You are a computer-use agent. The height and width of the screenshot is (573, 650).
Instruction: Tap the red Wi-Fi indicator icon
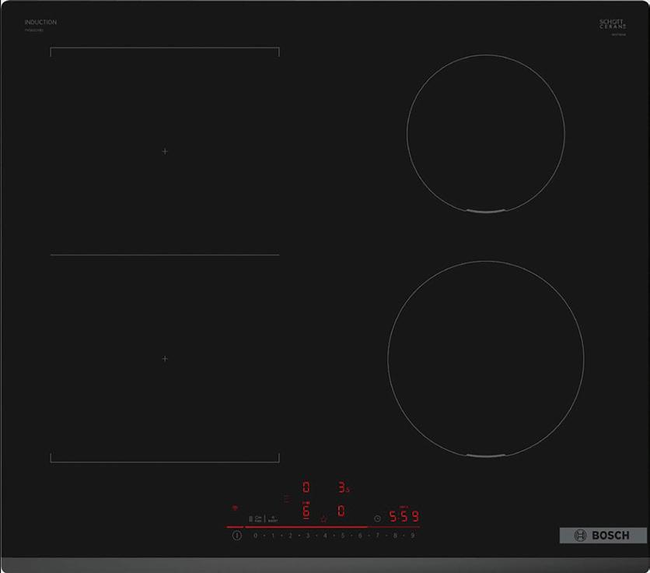click(235, 508)
